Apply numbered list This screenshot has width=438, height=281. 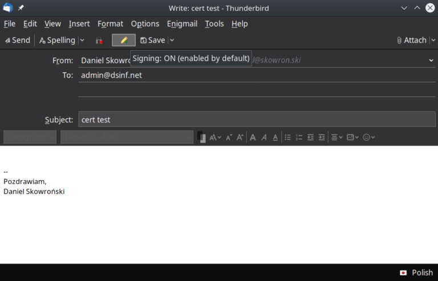[299, 137]
